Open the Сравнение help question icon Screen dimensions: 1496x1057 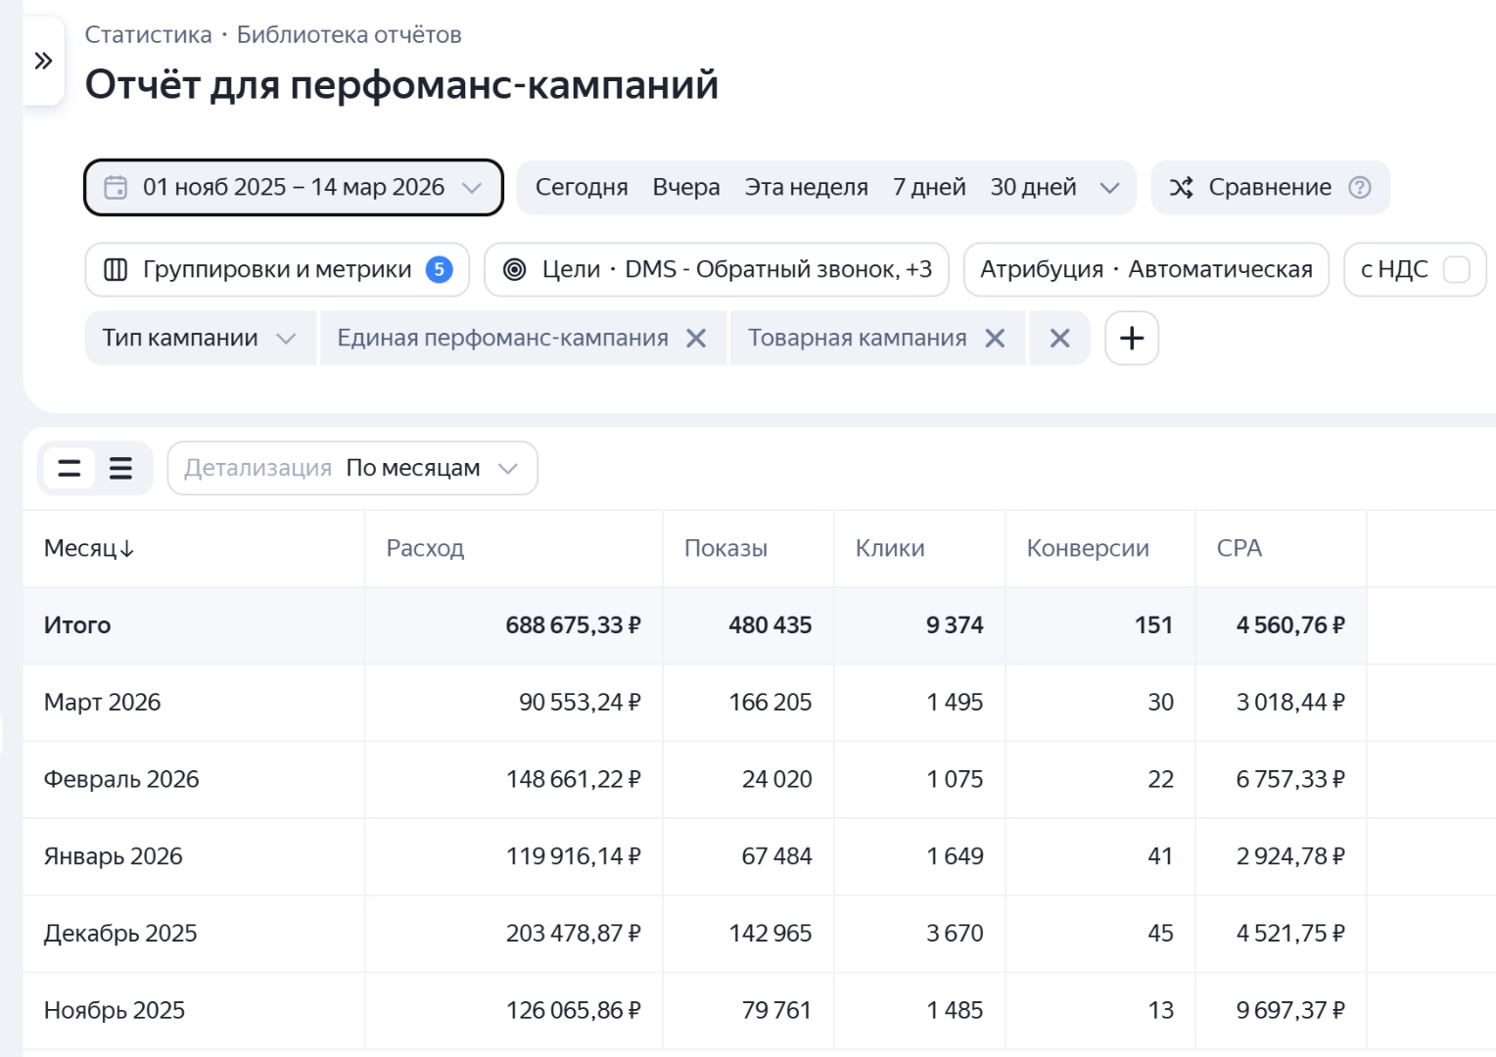1360,187
